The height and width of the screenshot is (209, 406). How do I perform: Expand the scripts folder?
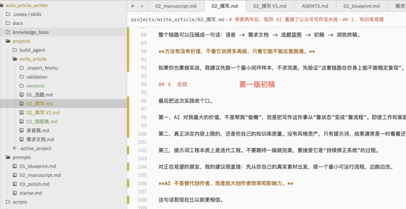pyautogui.click(x=20, y=202)
